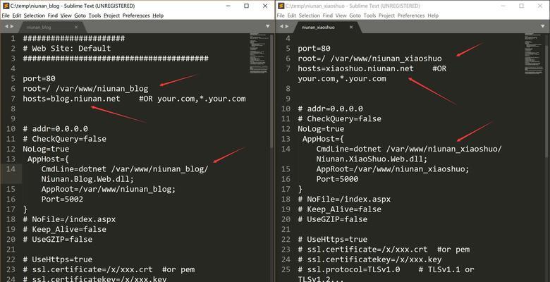Open tab list dropdown in niunan_xiaoshuo window
550x282 pixels.
[543, 26]
